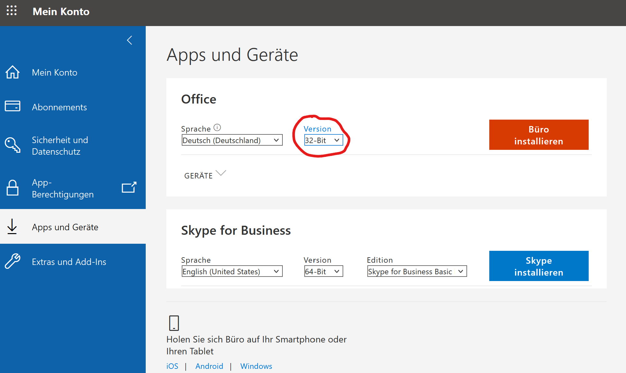This screenshot has width=626, height=373.
Task: Click the info icon next to Sprache
Action: click(217, 128)
